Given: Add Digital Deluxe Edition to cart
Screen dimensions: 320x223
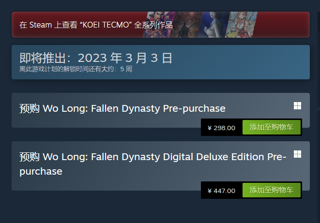Looking at the screenshot, I should tap(272, 191).
